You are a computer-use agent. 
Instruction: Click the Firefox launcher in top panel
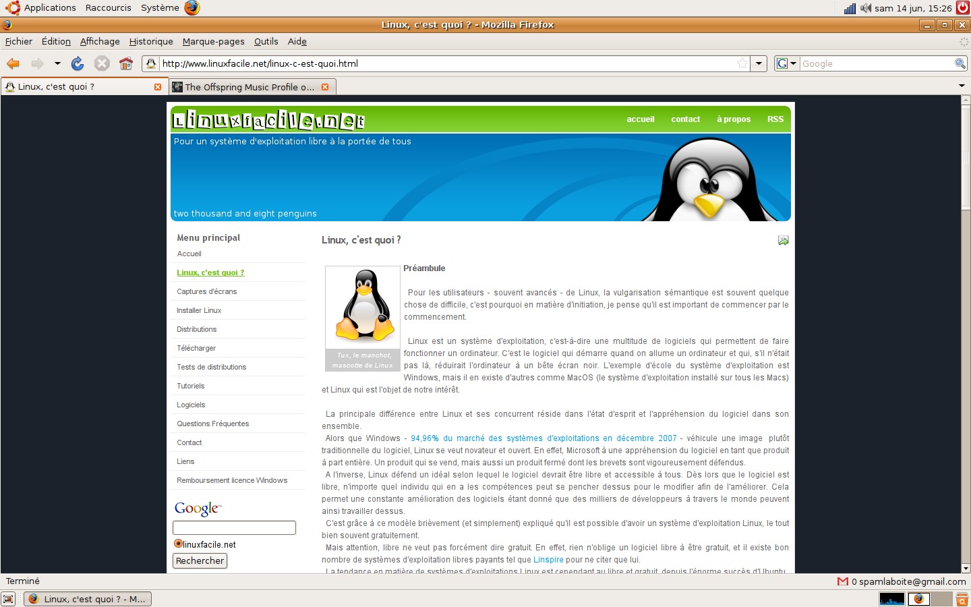coord(192,8)
